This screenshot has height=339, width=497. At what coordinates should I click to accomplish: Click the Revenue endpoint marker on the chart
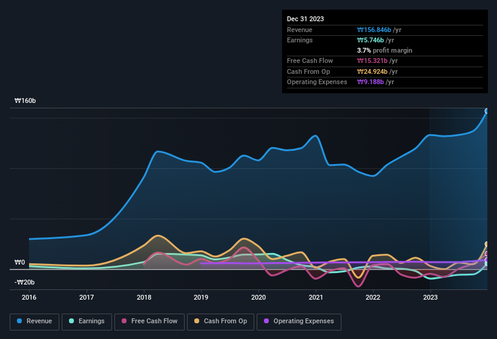pyautogui.click(x=487, y=111)
